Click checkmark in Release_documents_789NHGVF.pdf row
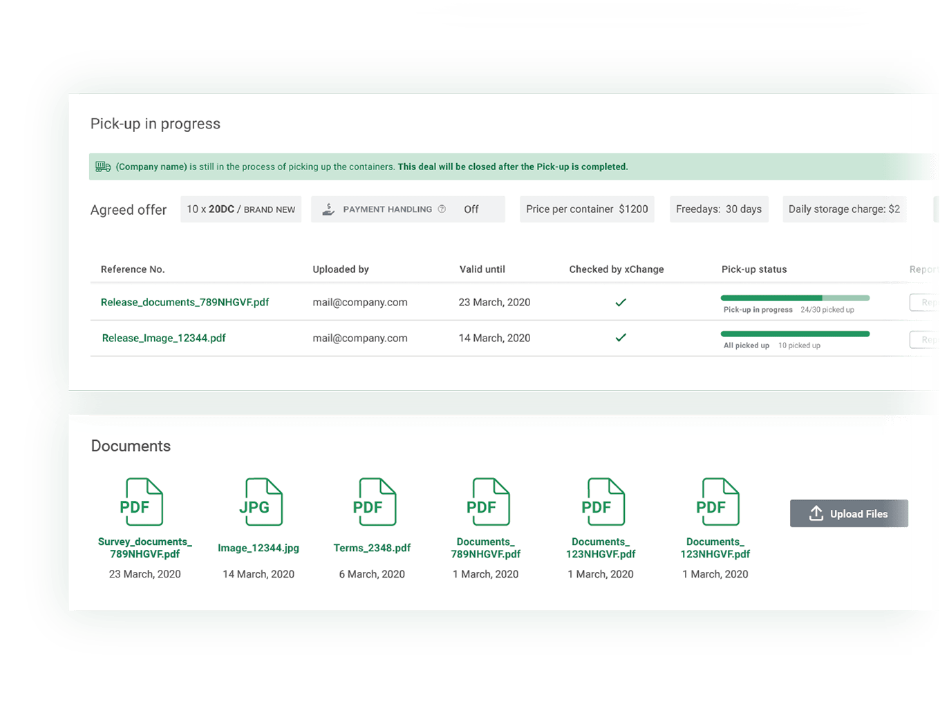This screenshot has width=940, height=706. pos(621,302)
